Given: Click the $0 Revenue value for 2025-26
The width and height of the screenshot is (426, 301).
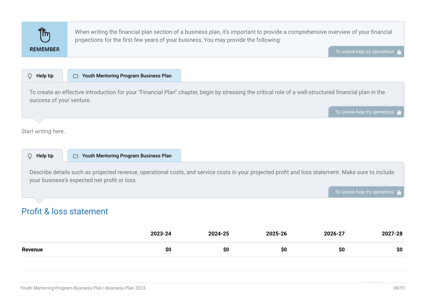Looking at the screenshot, I should click(x=284, y=250).
